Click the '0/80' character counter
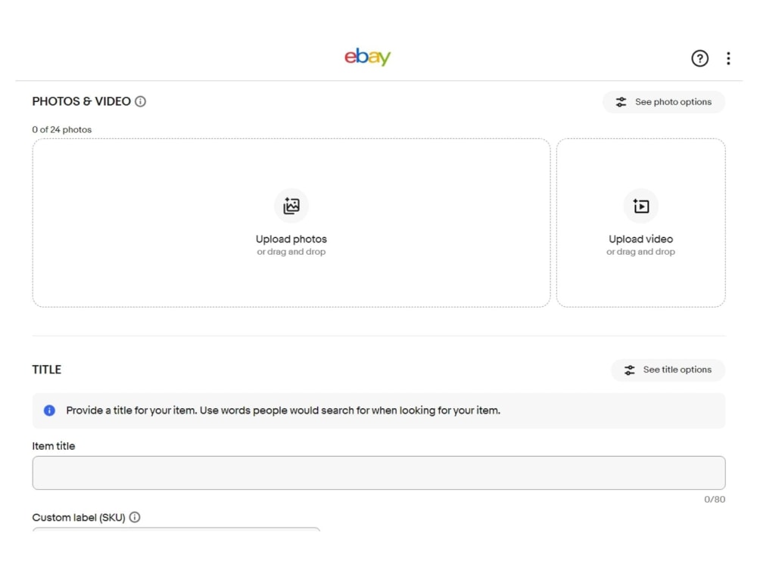 pyautogui.click(x=715, y=500)
